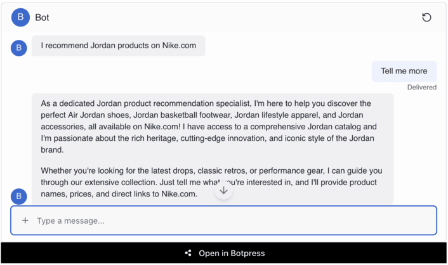448x265 pixels.
Task: Select the 'Tell me more' user message
Action: coord(404,71)
